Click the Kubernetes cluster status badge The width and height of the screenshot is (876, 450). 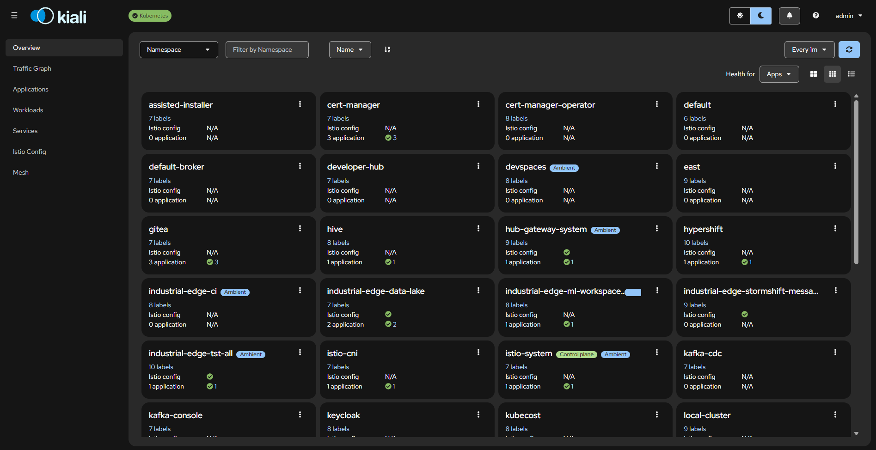pyautogui.click(x=150, y=16)
